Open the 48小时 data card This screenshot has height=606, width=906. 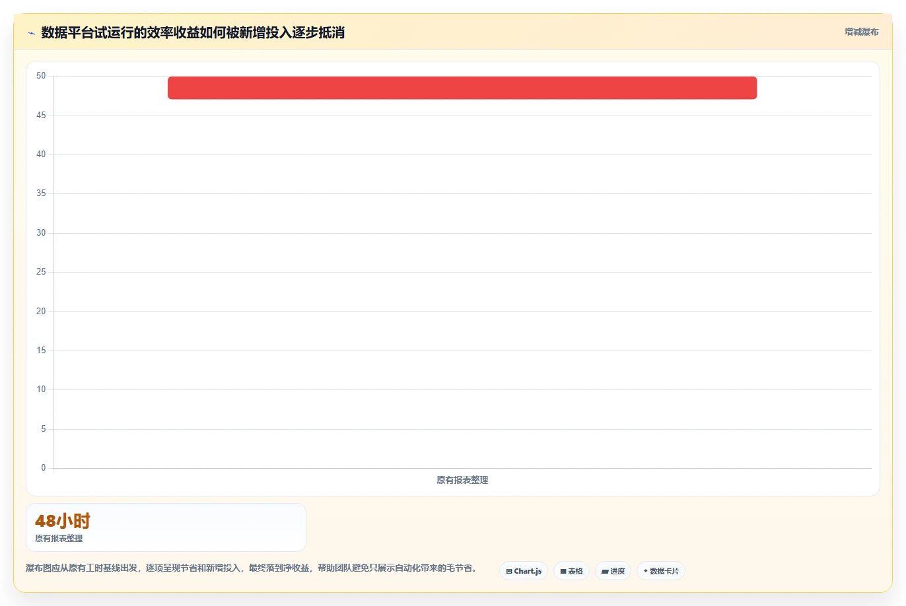coord(166,527)
